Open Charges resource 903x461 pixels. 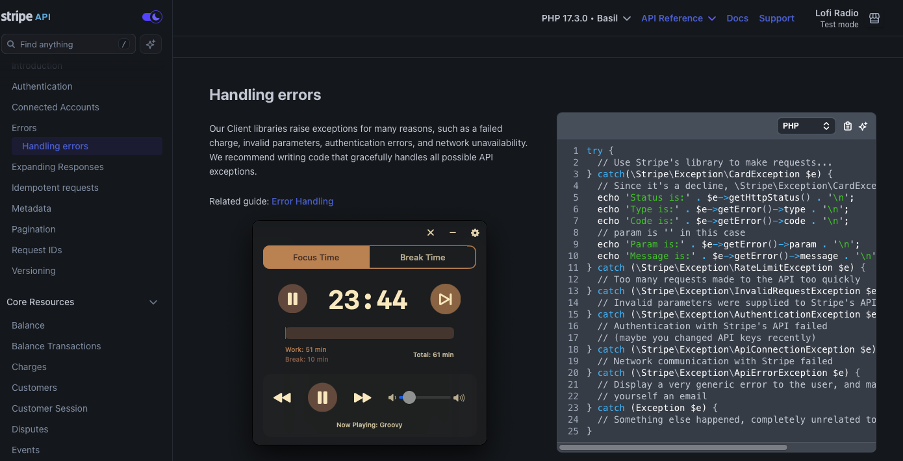[29, 367]
